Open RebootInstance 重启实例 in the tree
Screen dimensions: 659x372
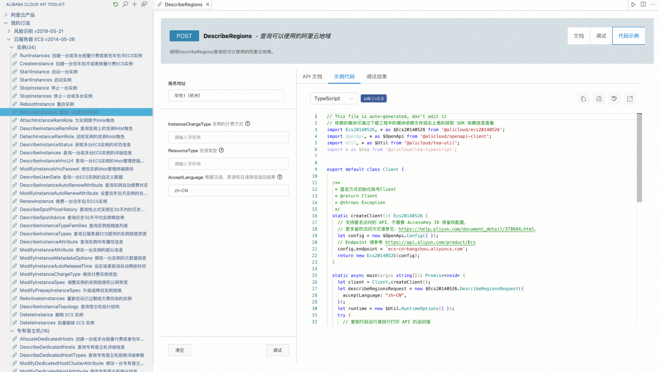[x=47, y=104]
